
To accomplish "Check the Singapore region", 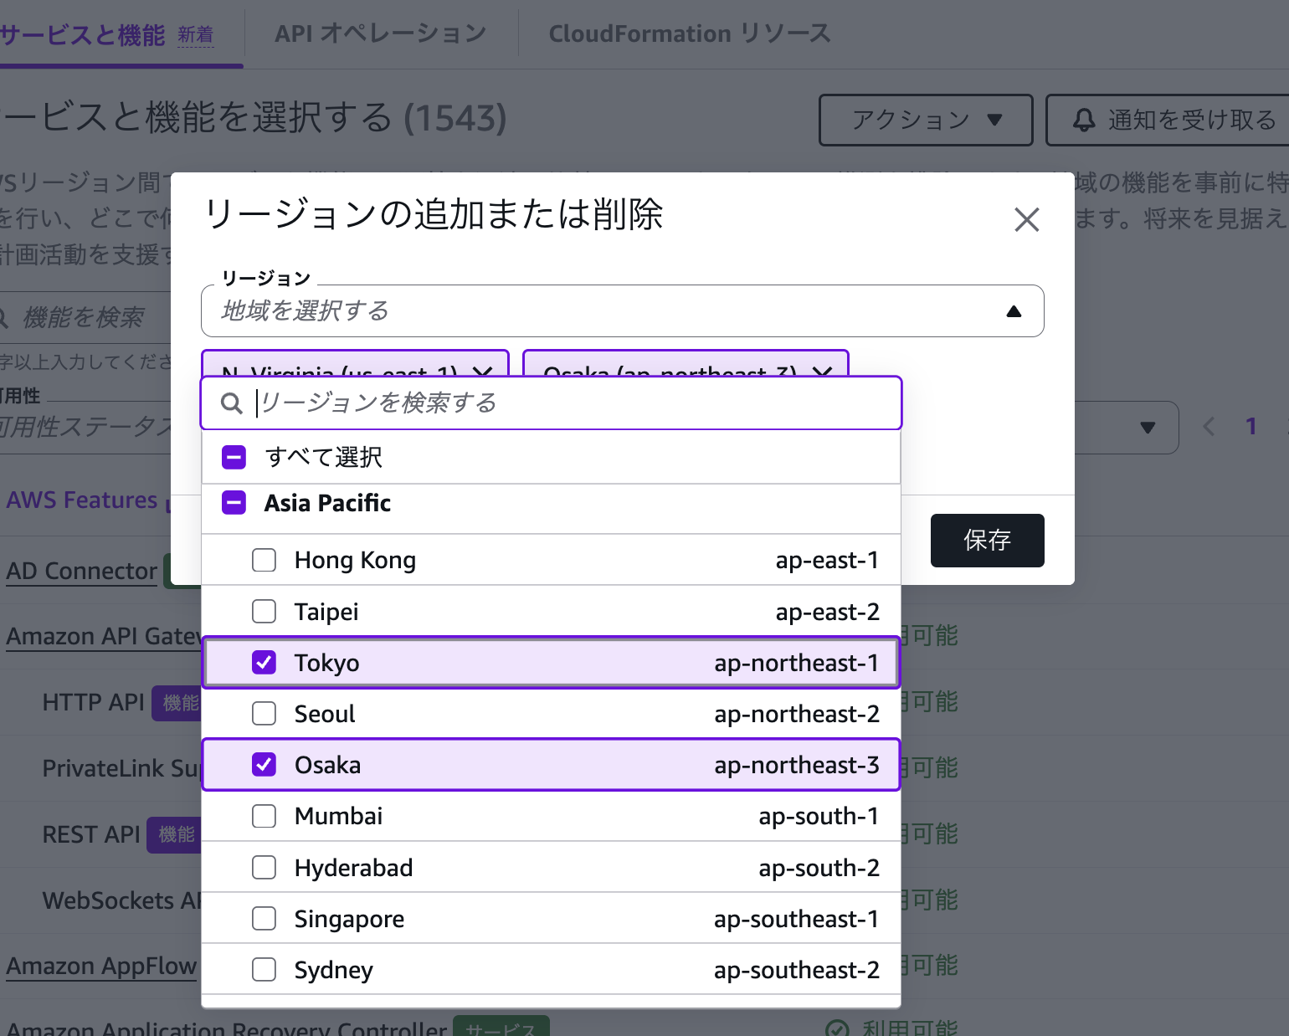I will coord(264,919).
